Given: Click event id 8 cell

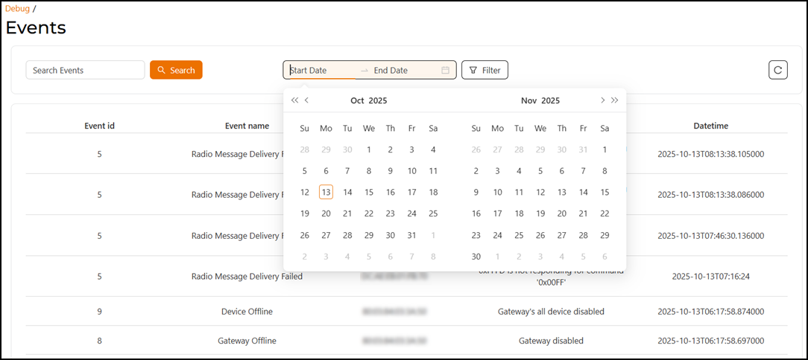Looking at the screenshot, I should 99,341.
